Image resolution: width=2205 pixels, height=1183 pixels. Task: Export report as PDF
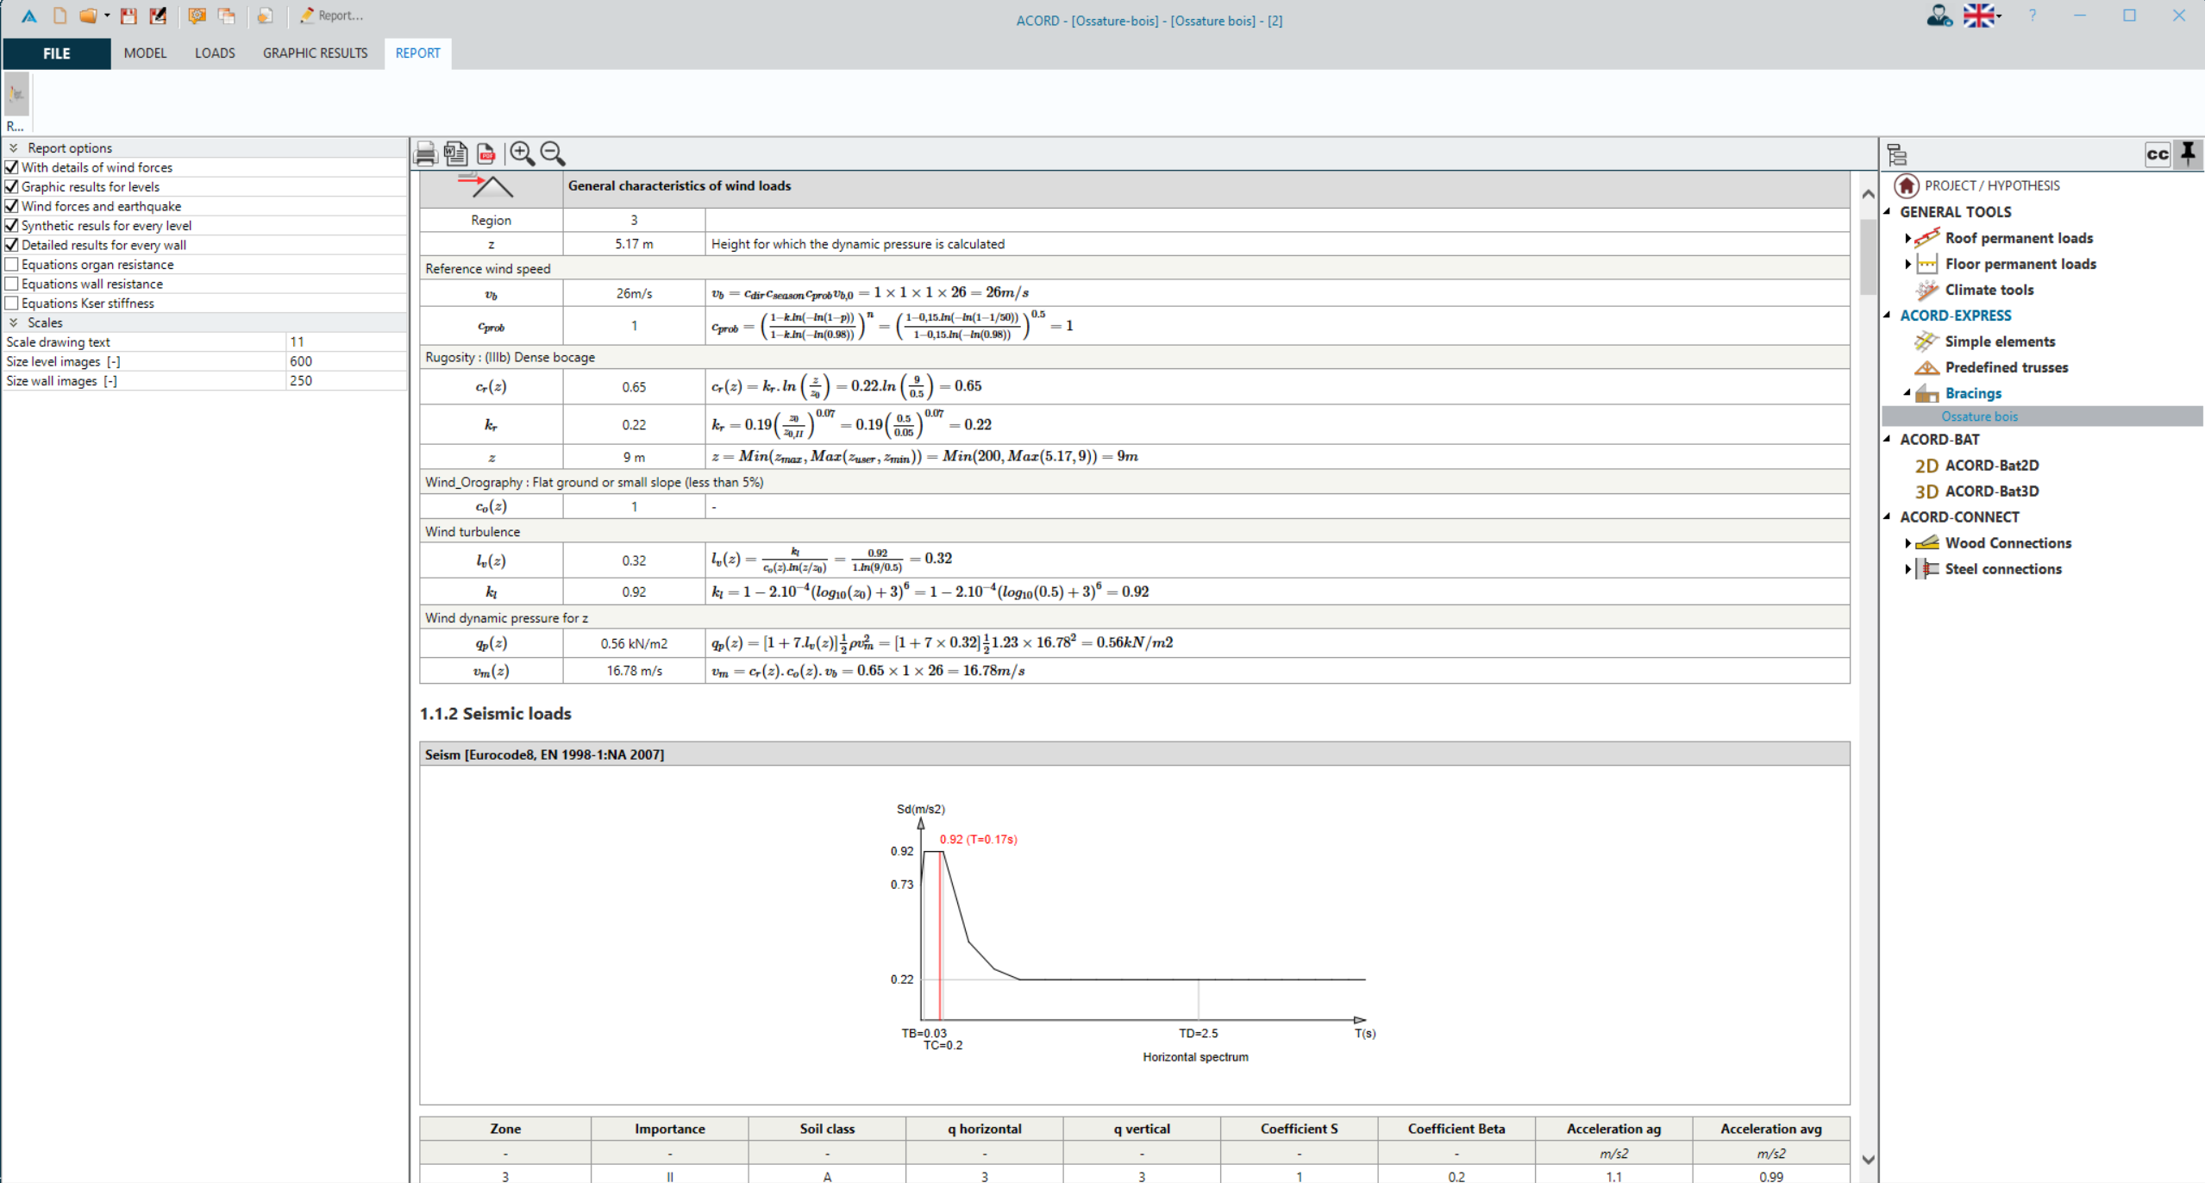pos(486,154)
